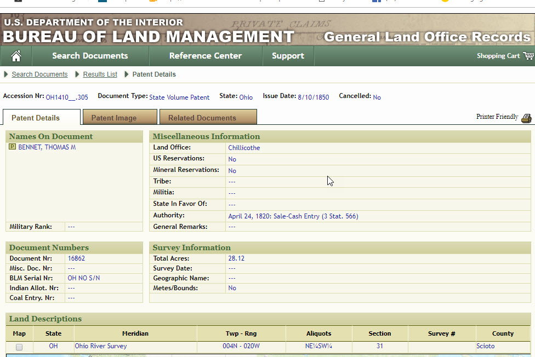Click the County column header

click(503, 333)
